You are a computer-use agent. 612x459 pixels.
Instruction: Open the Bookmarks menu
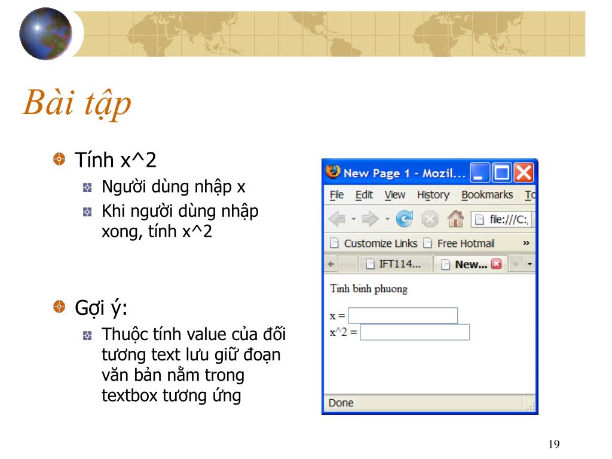pyautogui.click(x=486, y=195)
